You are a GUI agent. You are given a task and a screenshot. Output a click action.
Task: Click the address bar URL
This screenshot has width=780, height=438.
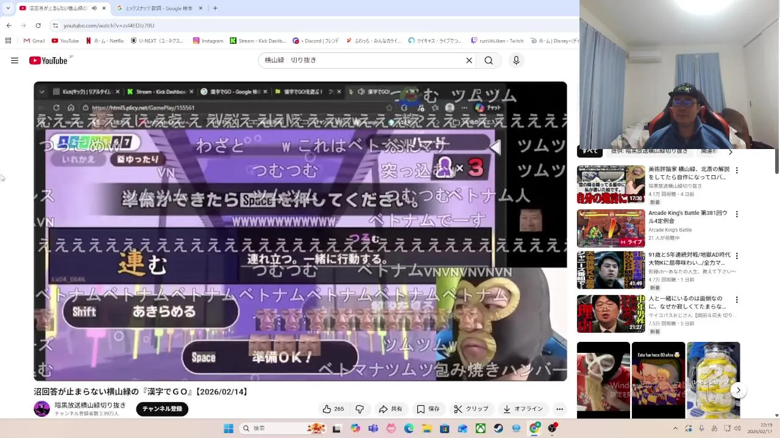click(109, 26)
